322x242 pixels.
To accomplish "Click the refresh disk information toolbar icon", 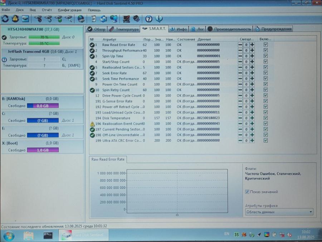I will tap(5, 19).
